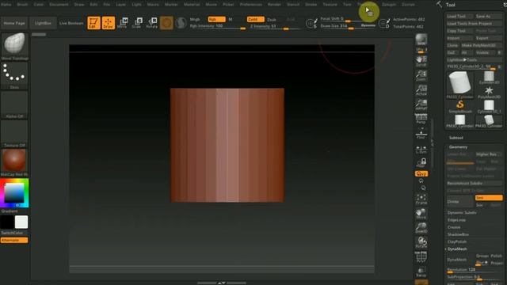Open the Alpha Off selector
The image size is (507, 285).
coord(14,104)
